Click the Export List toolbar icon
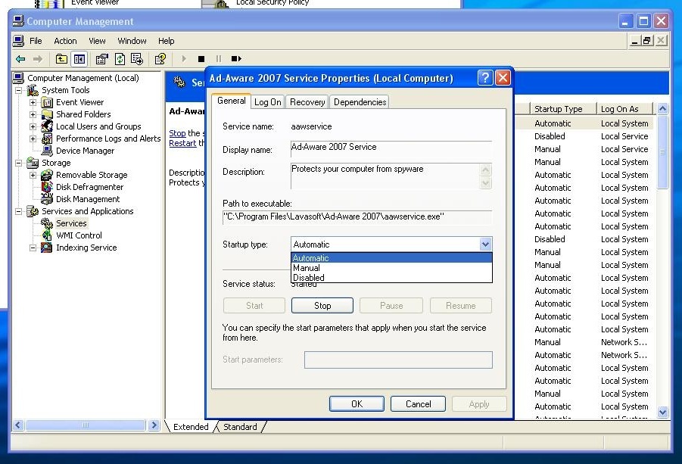 click(x=137, y=59)
